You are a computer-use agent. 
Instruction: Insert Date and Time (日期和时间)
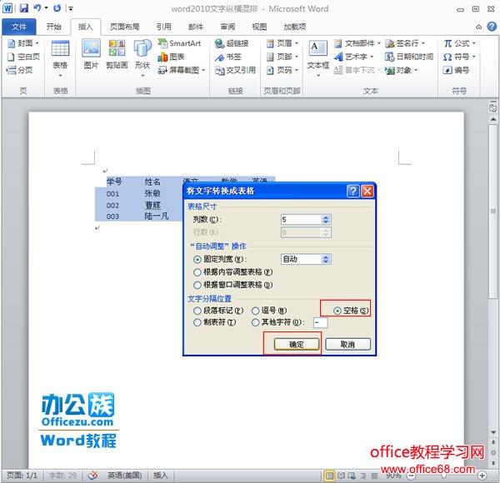pos(409,57)
